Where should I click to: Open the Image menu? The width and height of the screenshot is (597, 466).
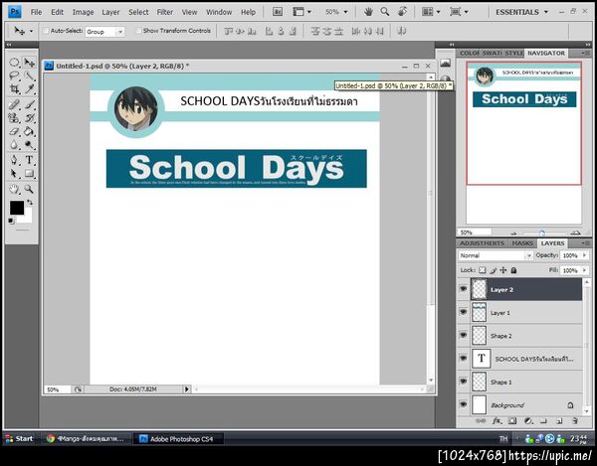83,12
